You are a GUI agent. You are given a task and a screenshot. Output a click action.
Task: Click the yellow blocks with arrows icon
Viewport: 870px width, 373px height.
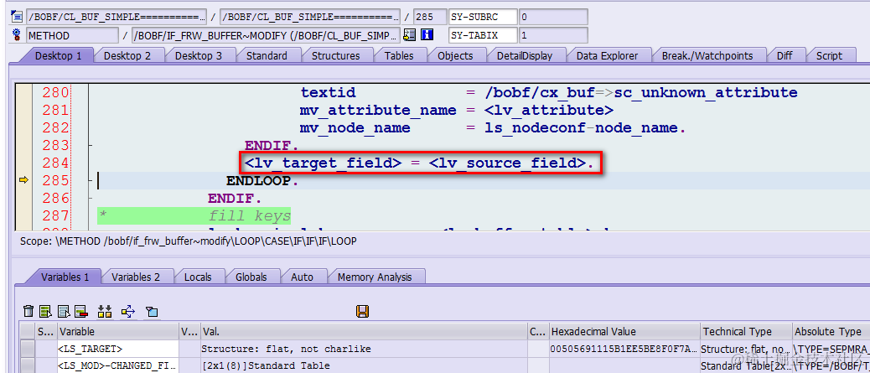point(105,311)
